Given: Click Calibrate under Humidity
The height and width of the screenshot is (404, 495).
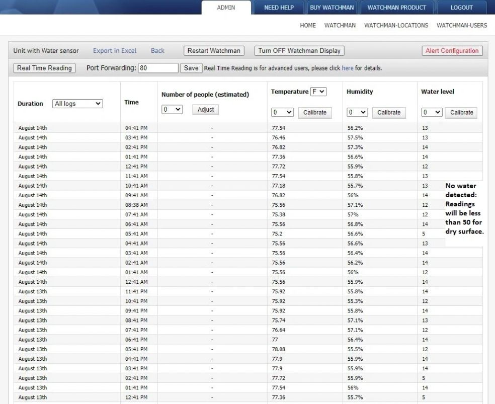Looking at the screenshot, I should click(x=389, y=112).
